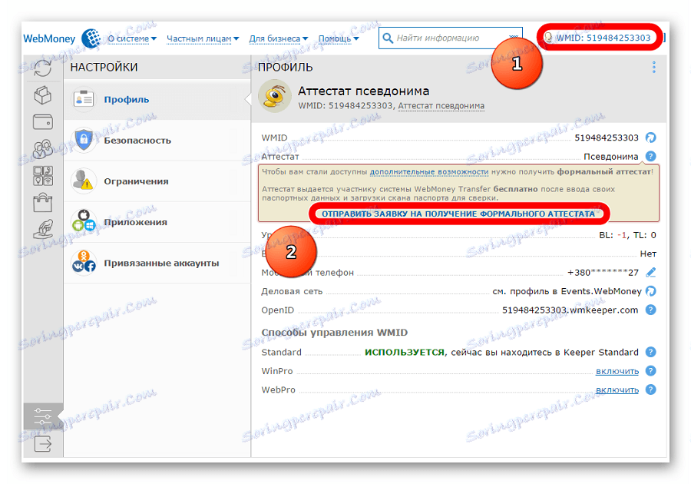This screenshot has height=484, width=691.
Task: Click the Привязанные аккаунты social icon
Action: pos(84,262)
